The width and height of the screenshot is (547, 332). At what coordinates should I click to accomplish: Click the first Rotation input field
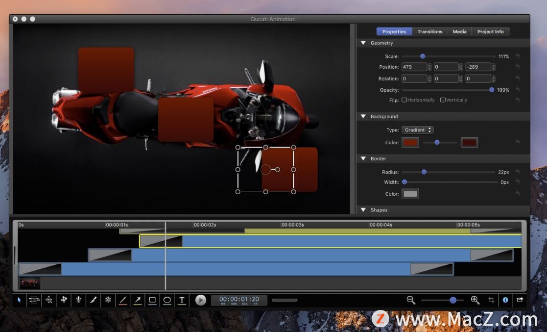pos(414,78)
